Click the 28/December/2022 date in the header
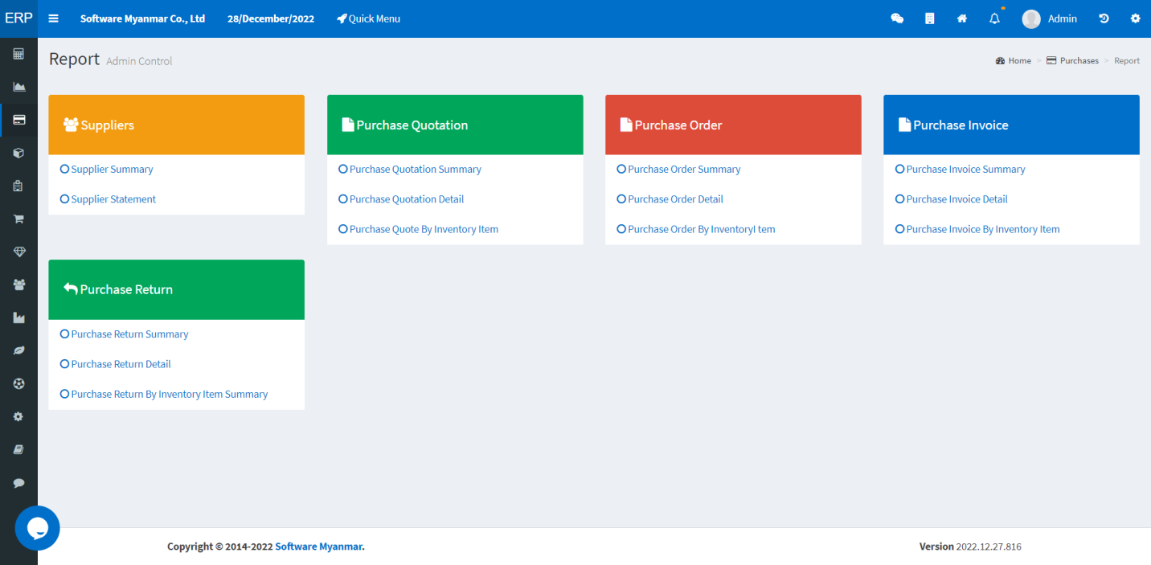The width and height of the screenshot is (1151, 565). pos(271,18)
